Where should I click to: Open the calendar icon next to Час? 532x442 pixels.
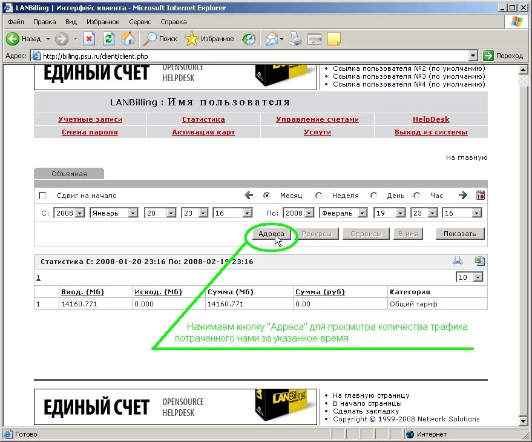pyautogui.click(x=480, y=195)
